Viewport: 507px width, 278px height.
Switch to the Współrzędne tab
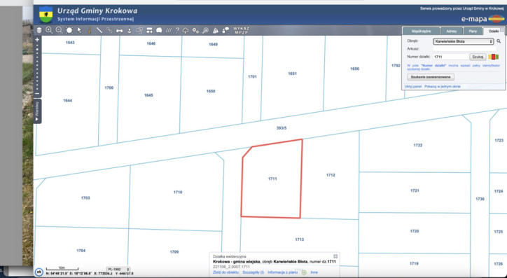[x=421, y=32]
